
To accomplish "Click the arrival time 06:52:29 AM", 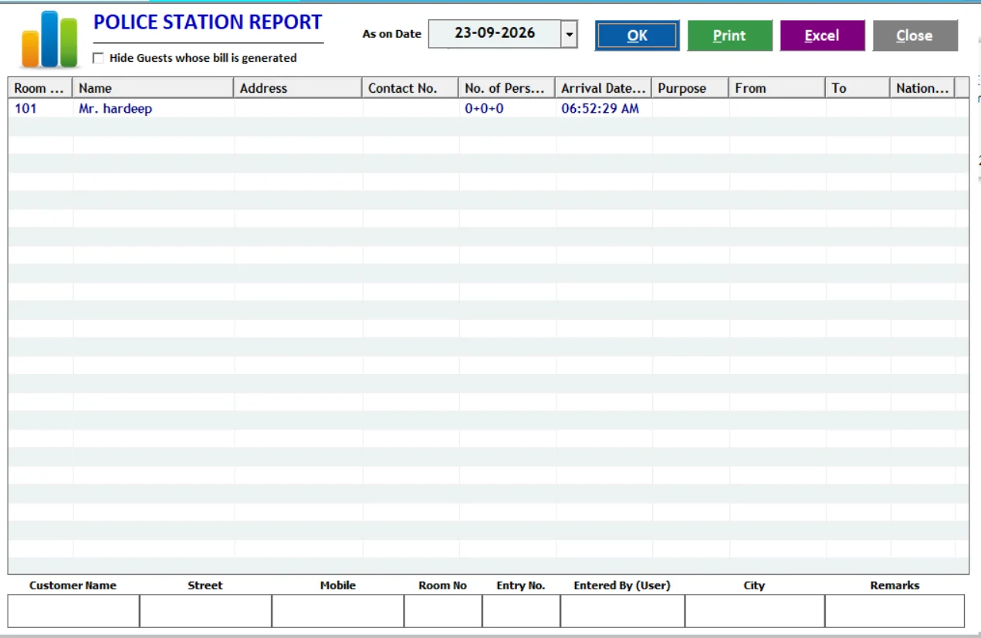I will pos(600,109).
